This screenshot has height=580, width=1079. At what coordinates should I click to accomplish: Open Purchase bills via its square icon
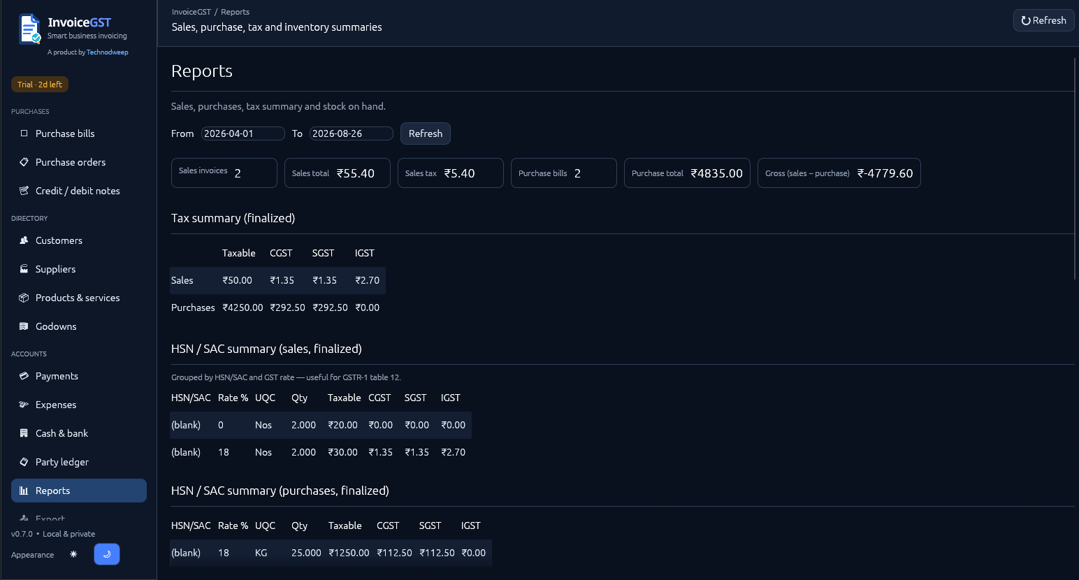24,133
